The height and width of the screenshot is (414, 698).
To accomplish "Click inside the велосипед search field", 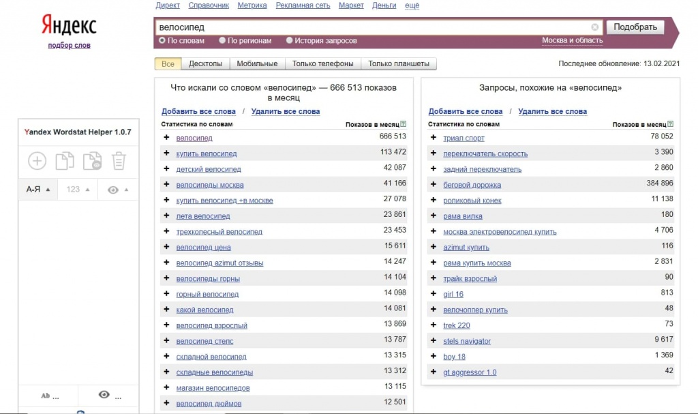I will pyautogui.click(x=307, y=27).
